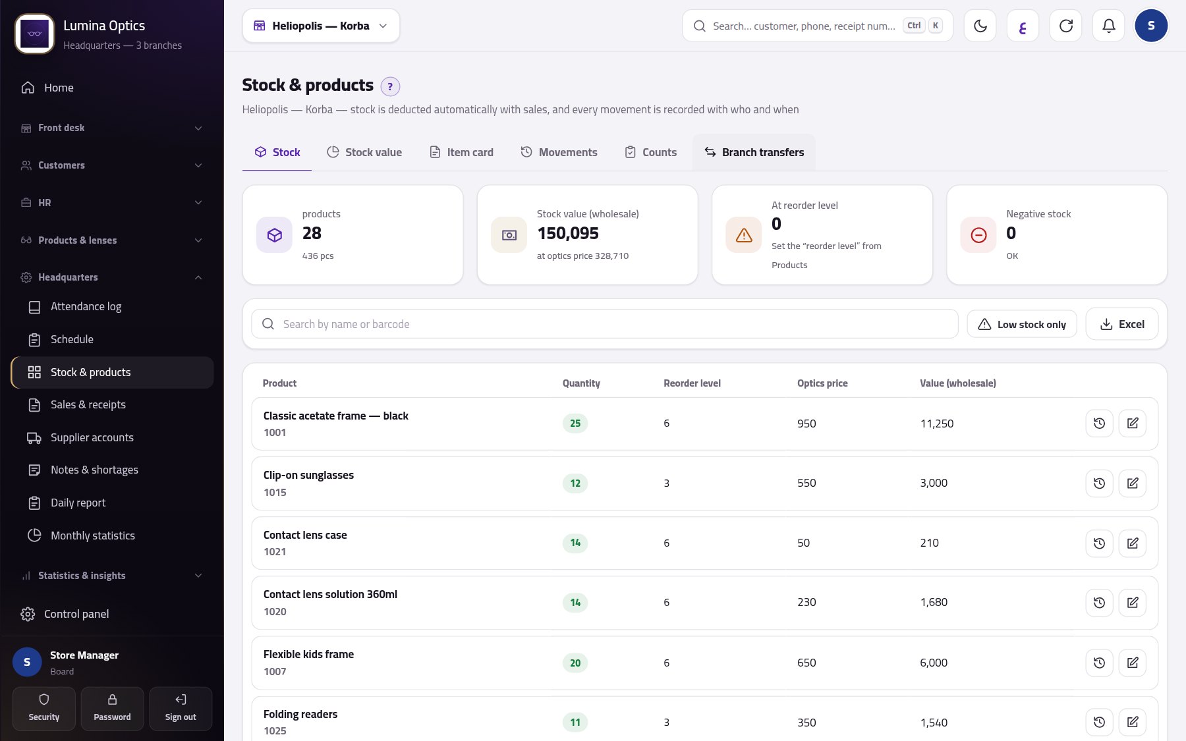Toggle dark mode with the moon icon
The image size is (1186, 741).
(980, 26)
